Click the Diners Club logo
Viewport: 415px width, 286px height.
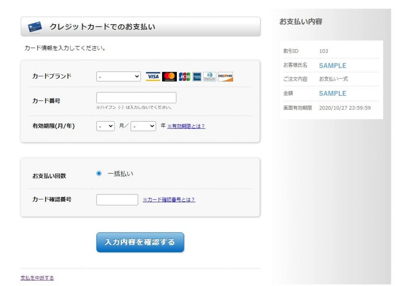209,77
